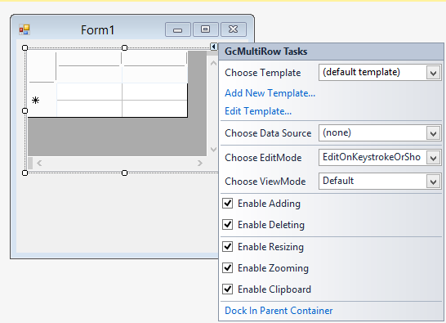Viewport: 446px width, 323px height.
Task: Expand the Choose Data Source dropdown
Action: (x=433, y=133)
